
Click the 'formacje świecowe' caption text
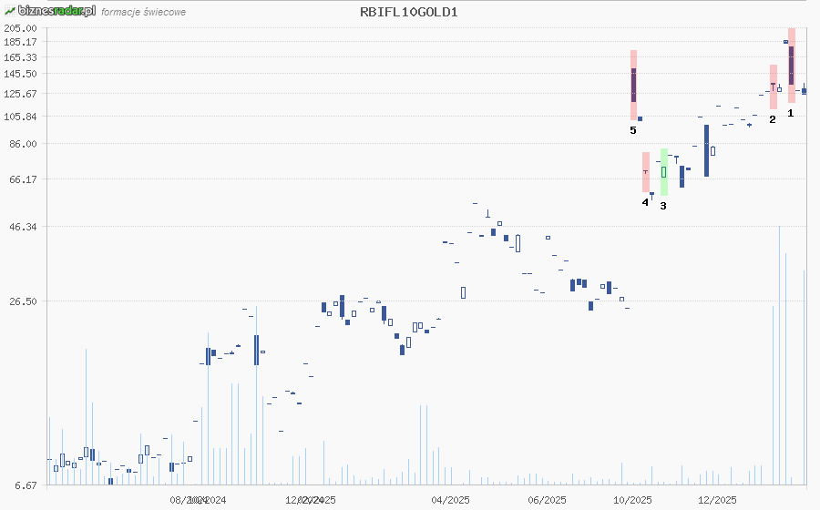144,13
